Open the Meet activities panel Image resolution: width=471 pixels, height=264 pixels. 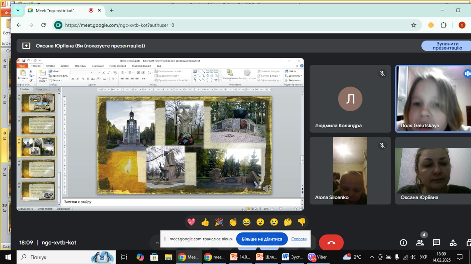click(453, 243)
